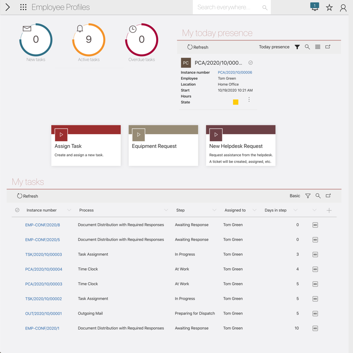Open favorites star icon
Image resolution: width=353 pixels, height=353 pixels.
point(329,8)
